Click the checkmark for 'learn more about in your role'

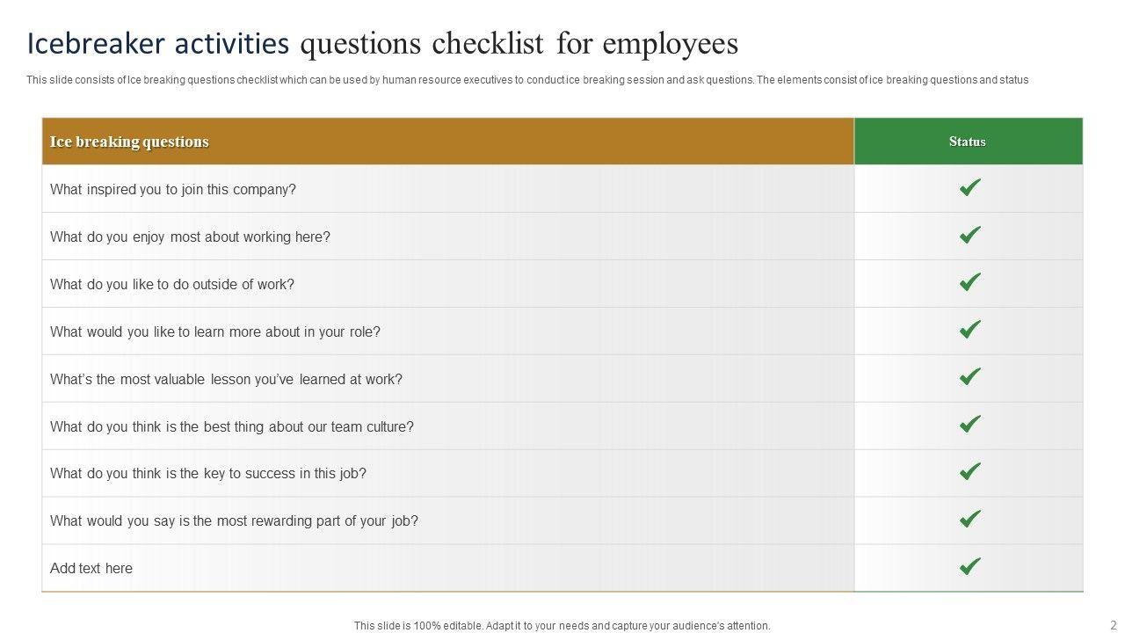click(x=969, y=331)
